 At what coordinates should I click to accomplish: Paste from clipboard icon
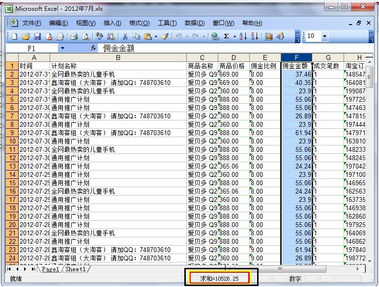click(148, 36)
